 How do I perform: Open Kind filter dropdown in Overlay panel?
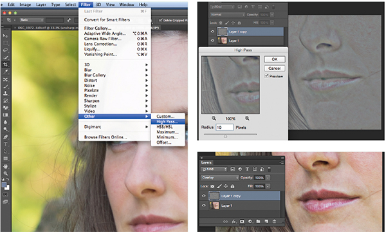214,169
